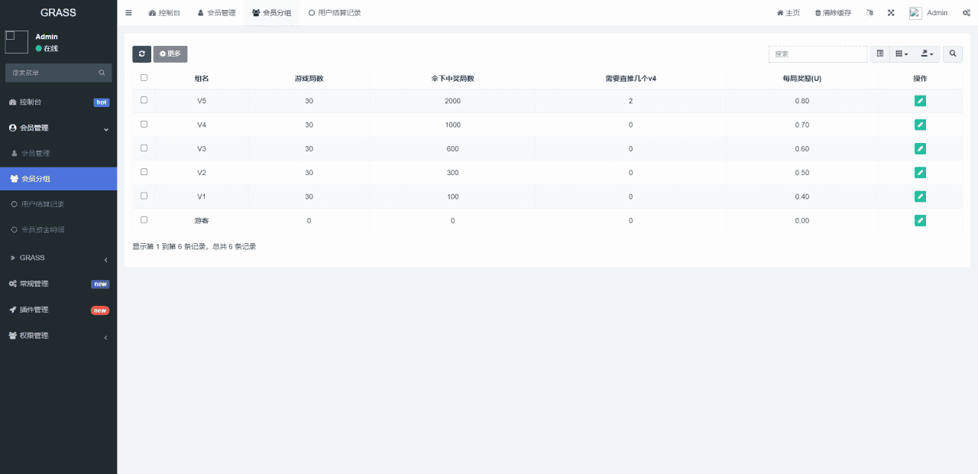Click the language switch icon in the header
Screen dimensions: 978x474
point(870,13)
